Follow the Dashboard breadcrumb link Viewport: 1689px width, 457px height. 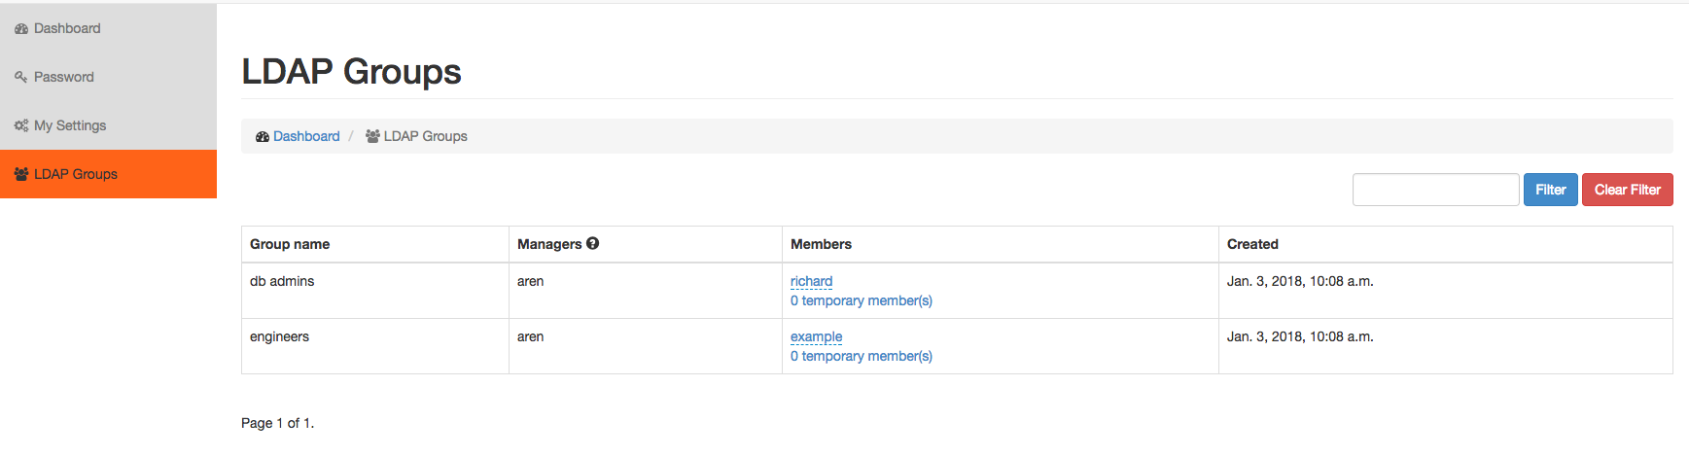pyautogui.click(x=306, y=136)
